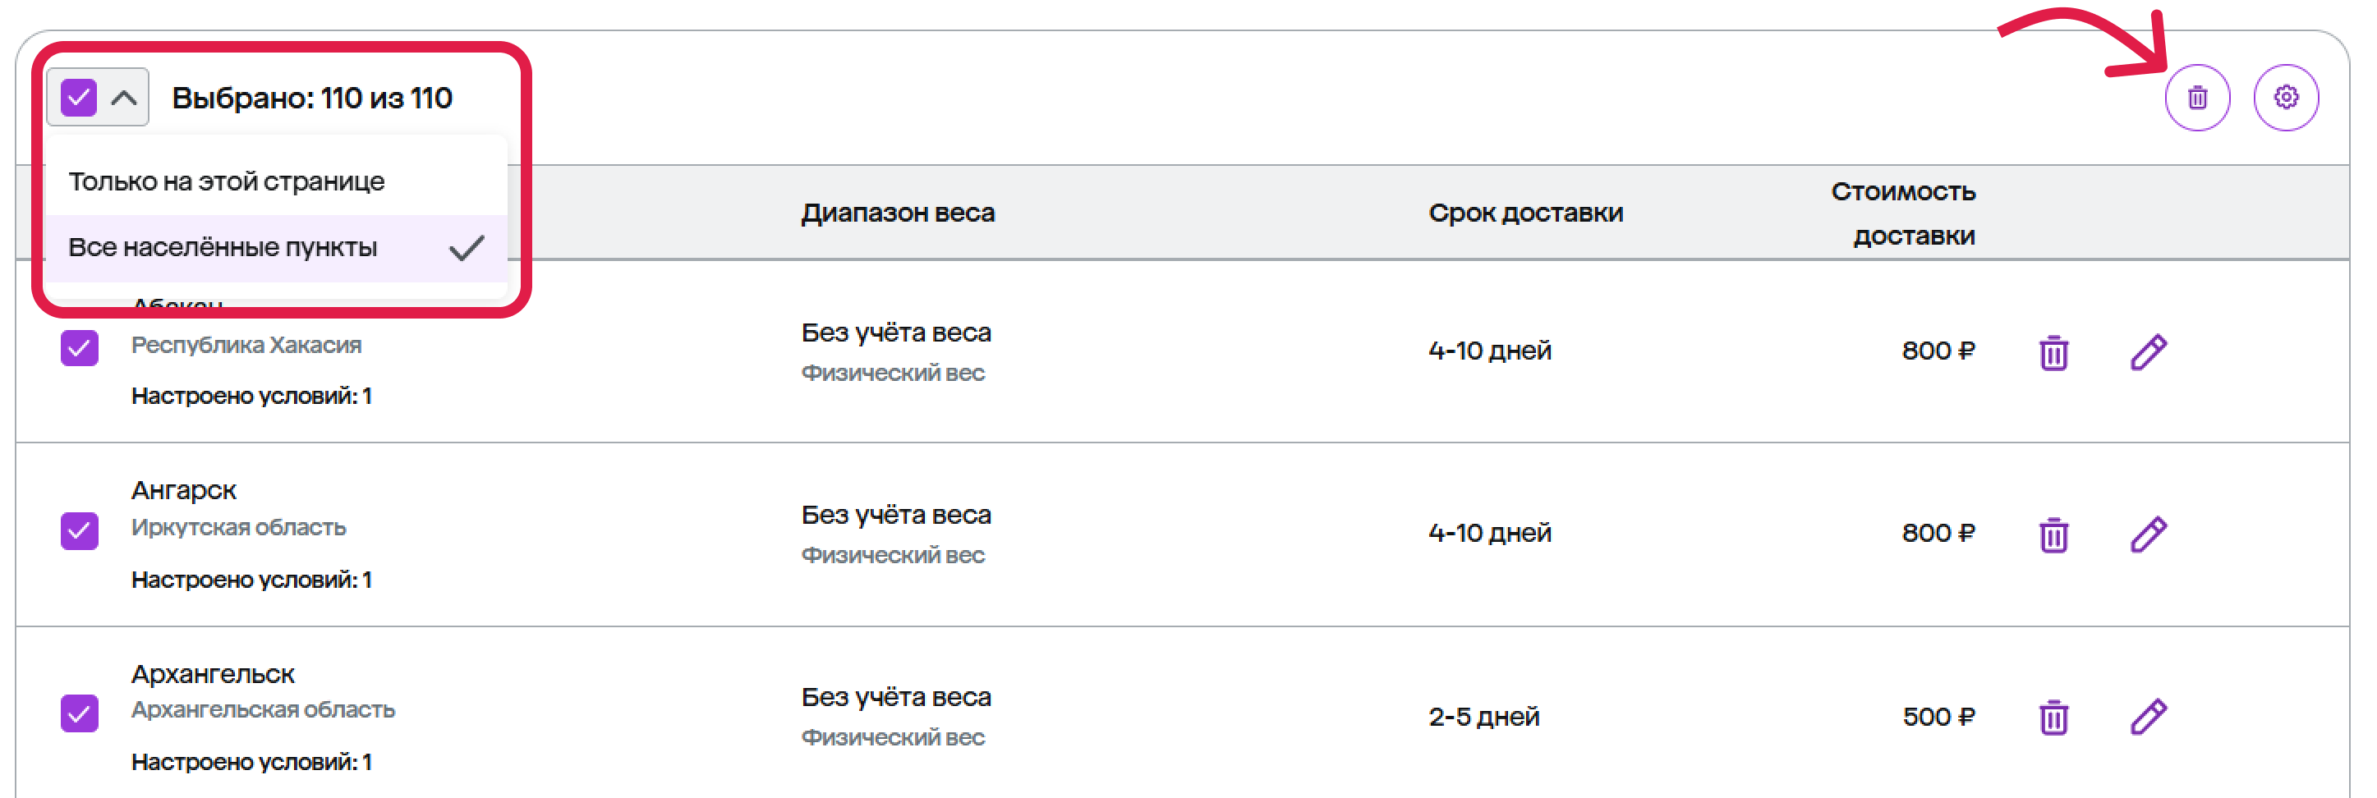Image resolution: width=2377 pixels, height=798 pixels.
Task: Click the 'Диапазон веса' column header
Action: 897,213
